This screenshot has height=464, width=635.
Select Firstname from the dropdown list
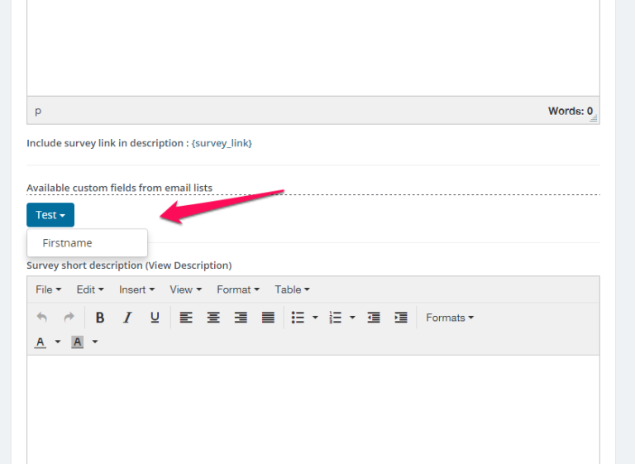[68, 243]
